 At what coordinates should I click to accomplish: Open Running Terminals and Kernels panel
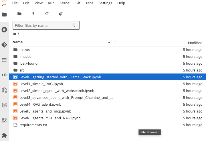pos(4,30)
